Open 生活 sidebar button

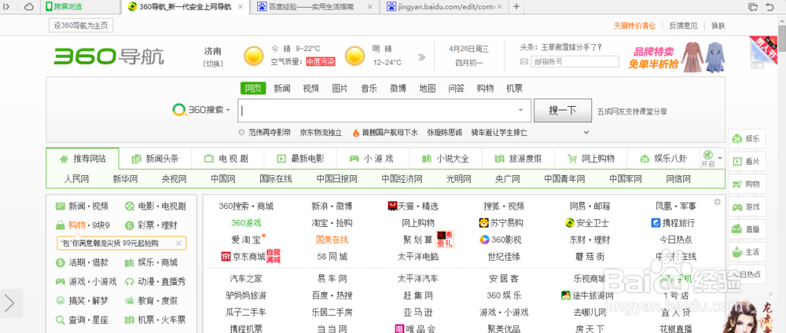747,251
